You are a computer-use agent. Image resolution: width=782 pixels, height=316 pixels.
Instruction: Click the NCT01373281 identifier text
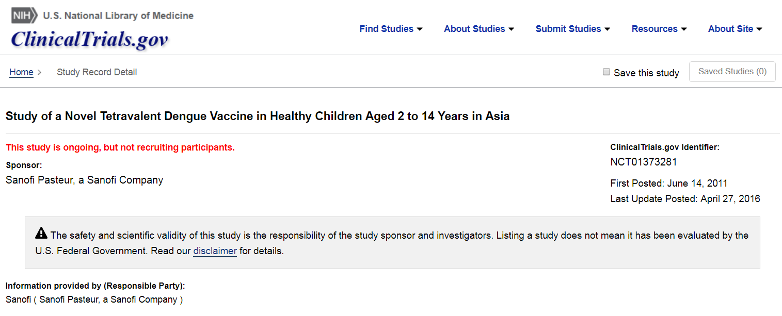(x=643, y=162)
